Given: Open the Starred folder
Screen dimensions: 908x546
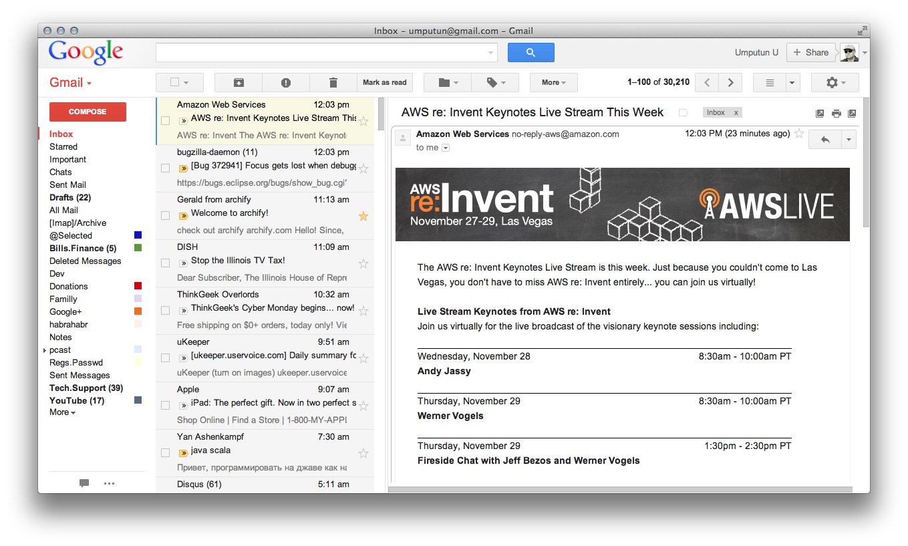Looking at the screenshot, I should (63, 147).
